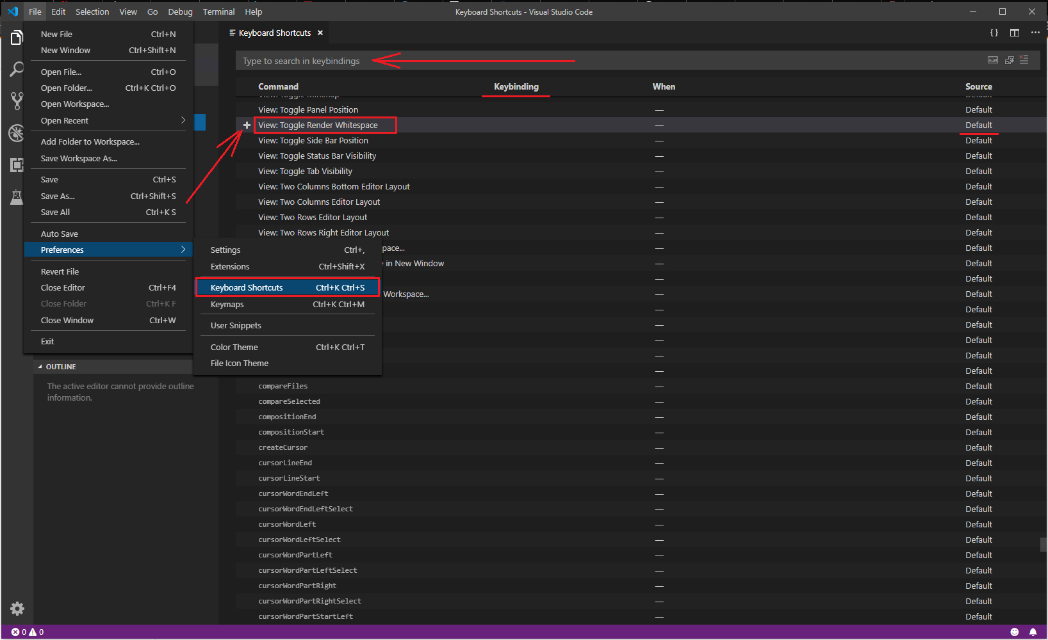This screenshot has width=1048, height=640.
Task: Open the Manage gear at the activity bar bottom
Action: coord(17,608)
